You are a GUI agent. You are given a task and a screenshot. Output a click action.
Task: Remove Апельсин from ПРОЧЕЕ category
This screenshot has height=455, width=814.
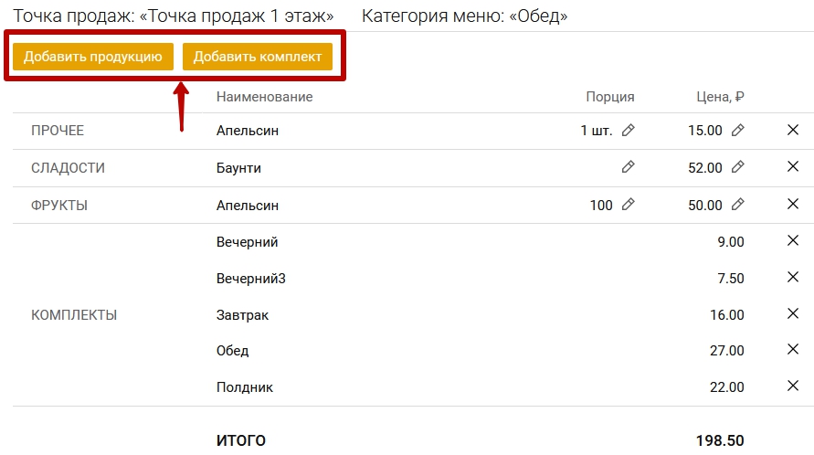click(x=793, y=130)
